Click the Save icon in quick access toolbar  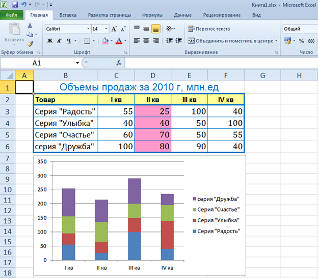tap(14, 5)
